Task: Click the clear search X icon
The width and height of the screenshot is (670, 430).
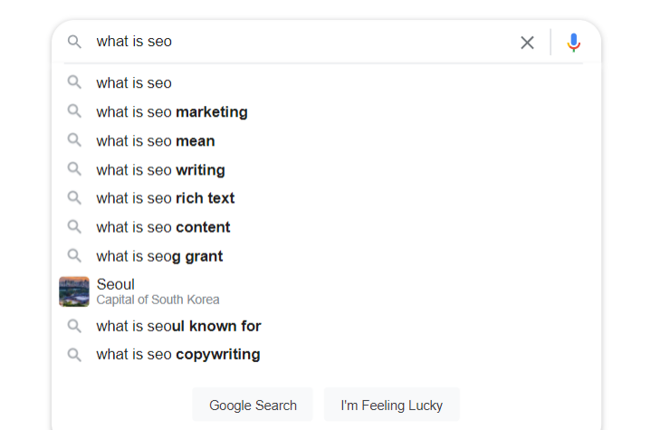Action: [x=527, y=43]
